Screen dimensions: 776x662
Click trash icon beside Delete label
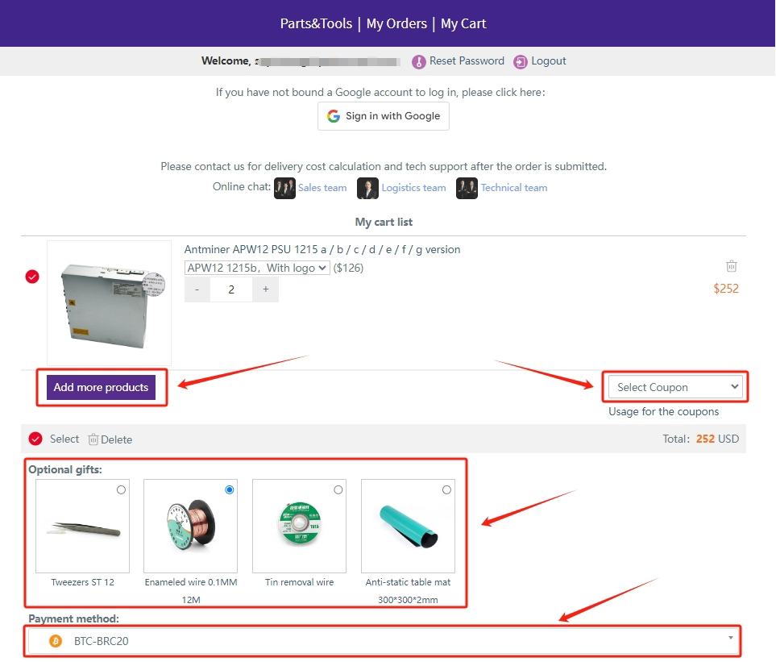coord(93,439)
